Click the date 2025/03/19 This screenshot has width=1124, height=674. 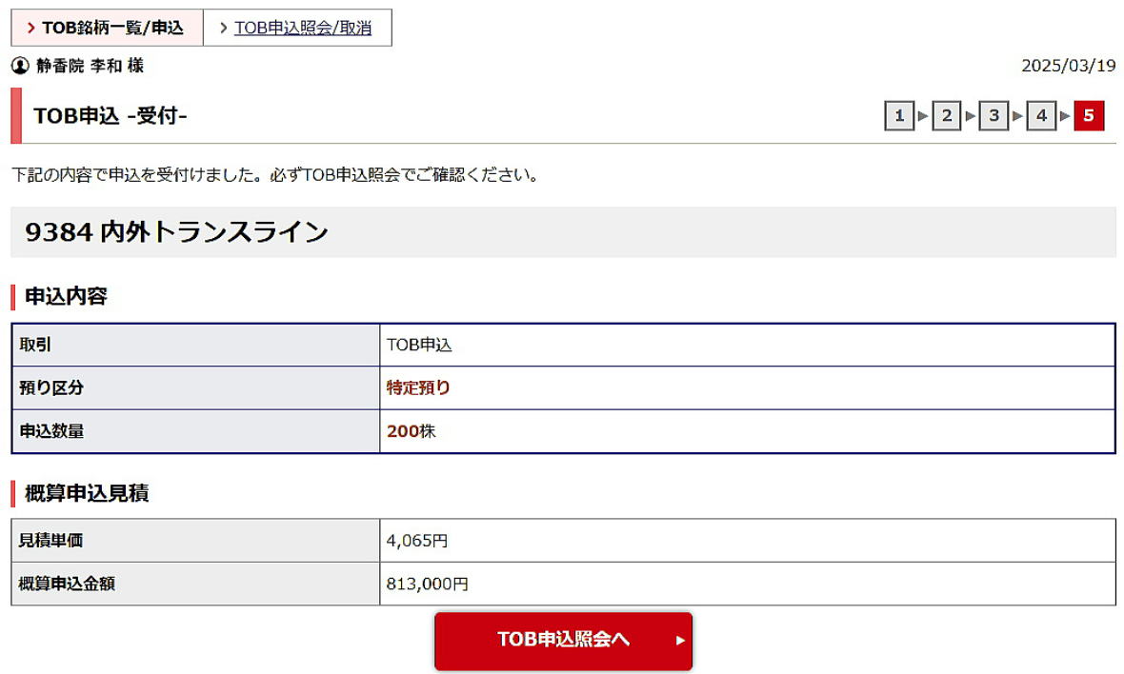(1068, 66)
